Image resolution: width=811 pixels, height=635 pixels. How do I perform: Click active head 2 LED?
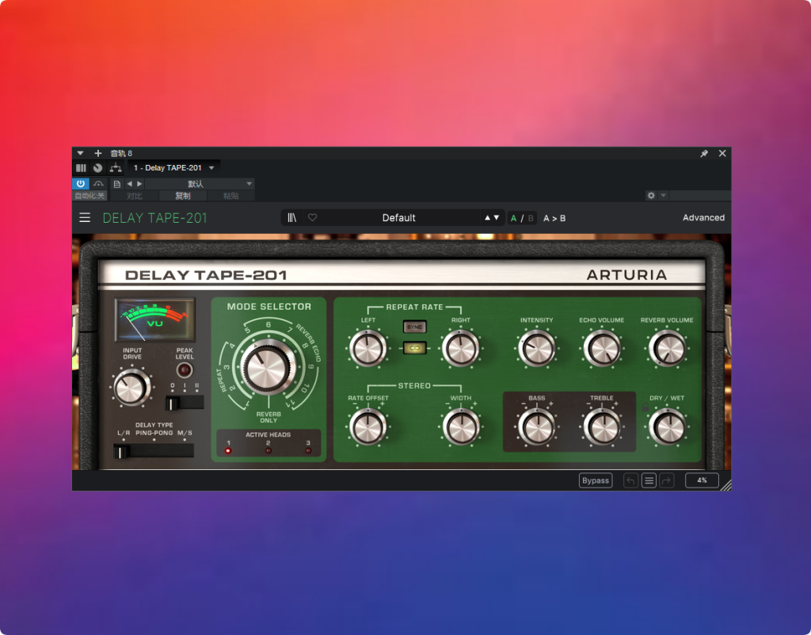268,451
